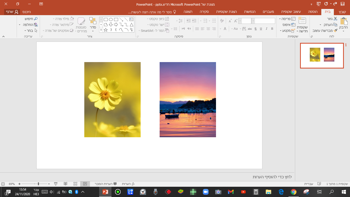Click the Sign in (היכנס) link
350x197 pixels.
click(27, 12)
